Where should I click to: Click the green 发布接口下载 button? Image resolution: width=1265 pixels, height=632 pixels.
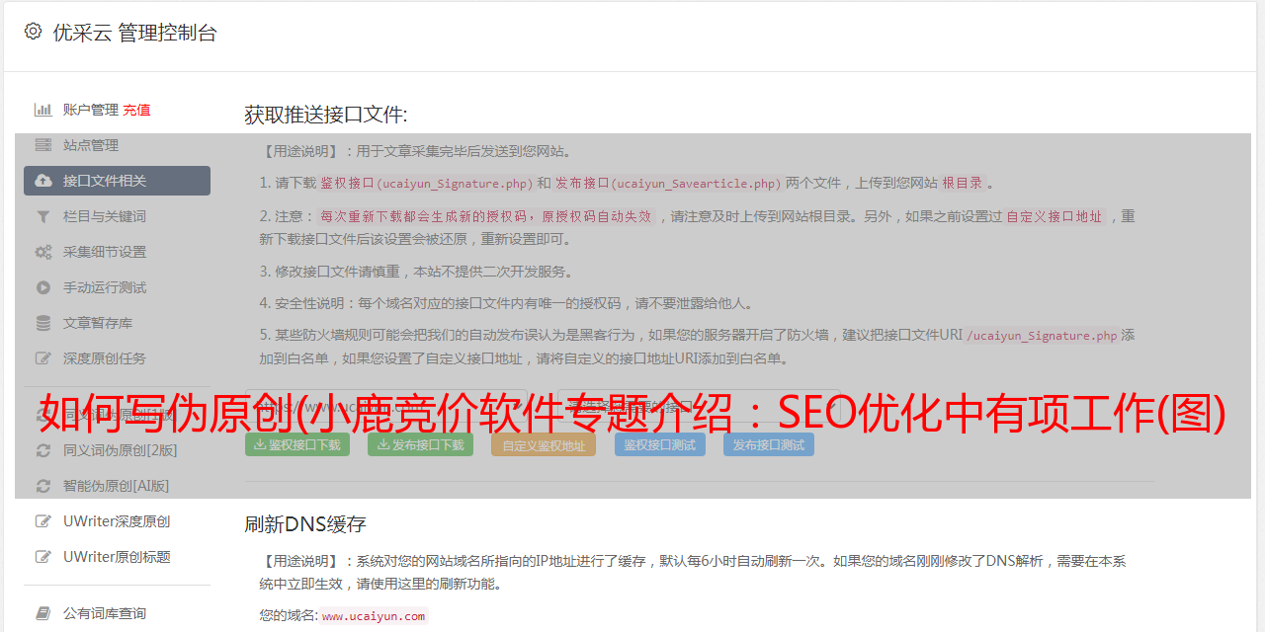click(421, 444)
